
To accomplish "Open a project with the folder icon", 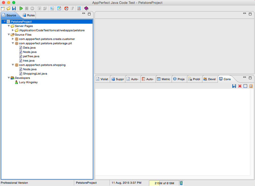I will tap(8, 8).
